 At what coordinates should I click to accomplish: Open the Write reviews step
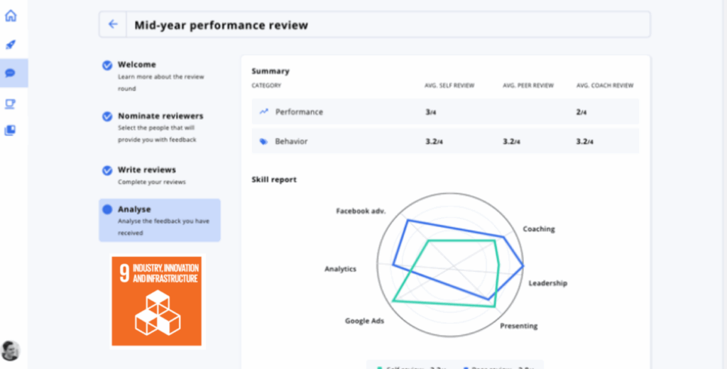pyautogui.click(x=147, y=170)
